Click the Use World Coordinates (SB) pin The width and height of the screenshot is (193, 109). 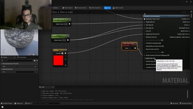click(x=144, y=43)
